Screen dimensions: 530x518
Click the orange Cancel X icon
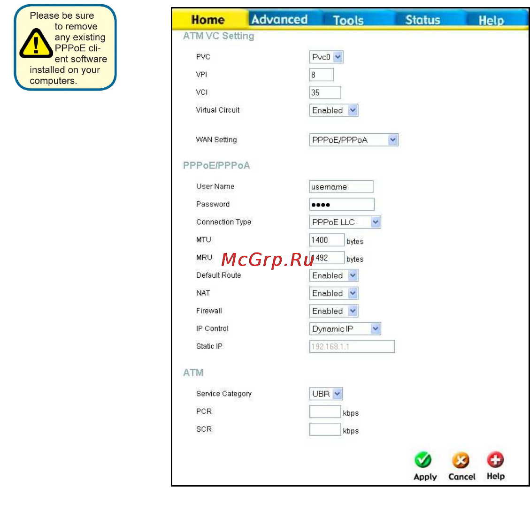pyautogui.click(x=461, y=460)
